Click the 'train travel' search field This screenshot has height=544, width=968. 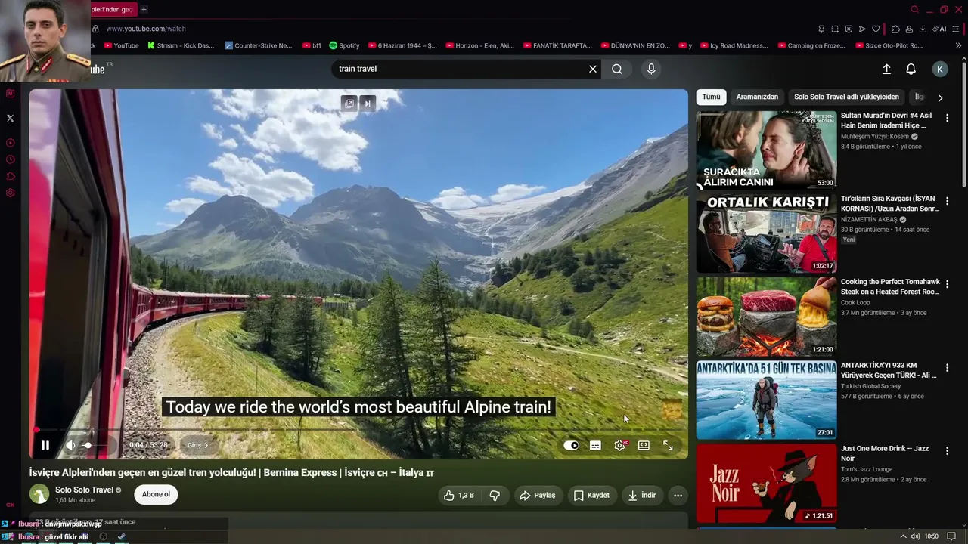(460, 69)
